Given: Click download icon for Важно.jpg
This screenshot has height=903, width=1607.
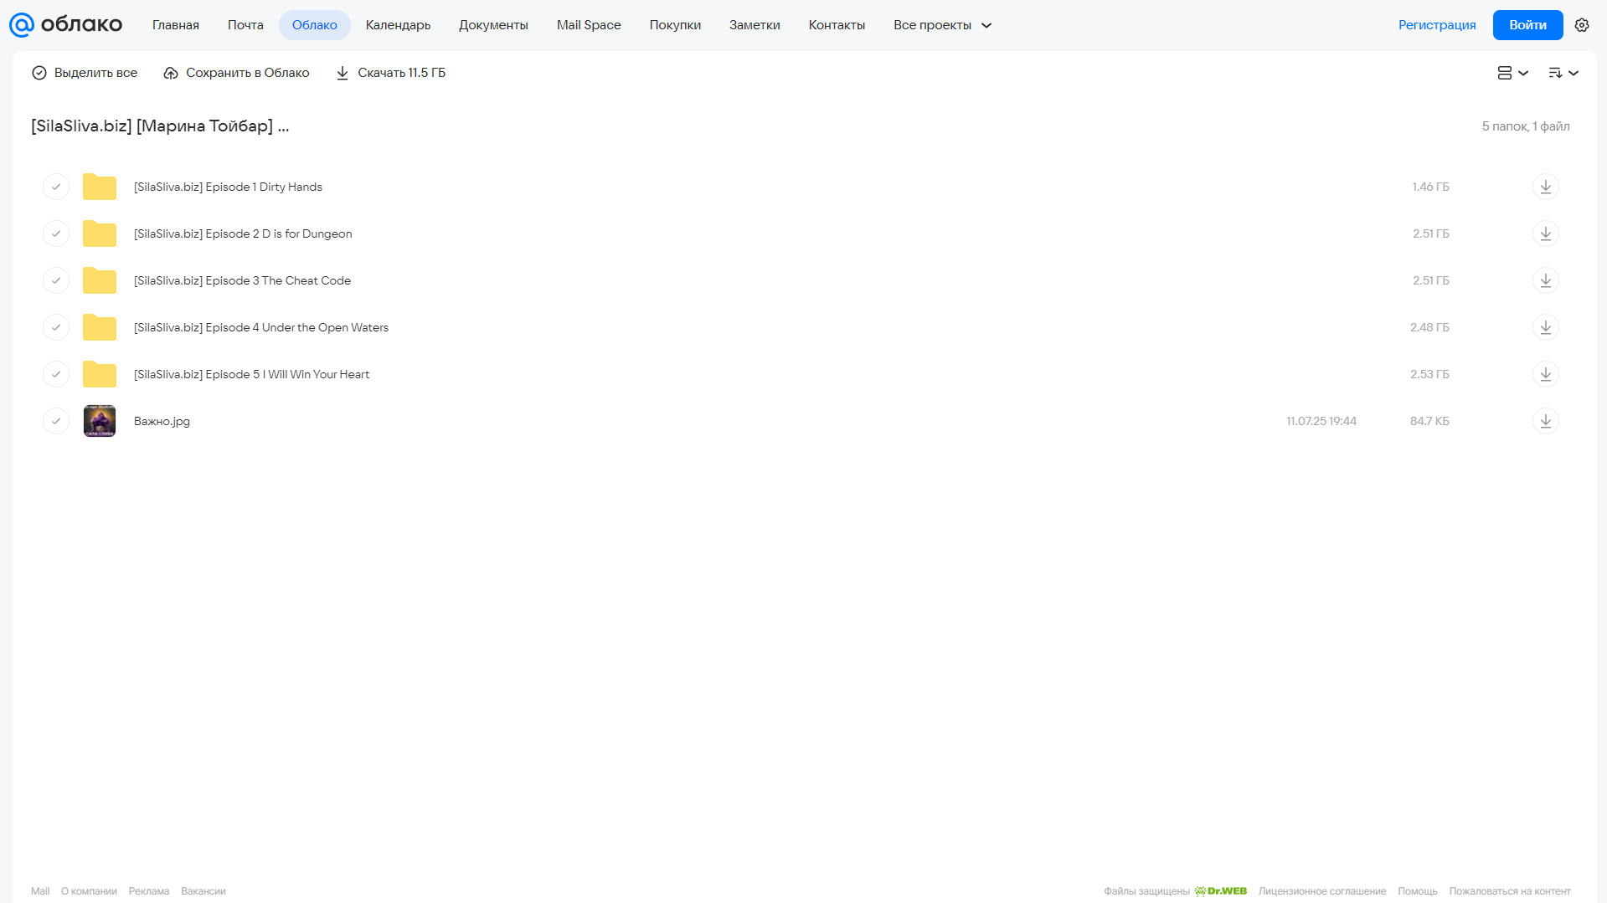Looking at the screenshot, I should [1545, 421].
